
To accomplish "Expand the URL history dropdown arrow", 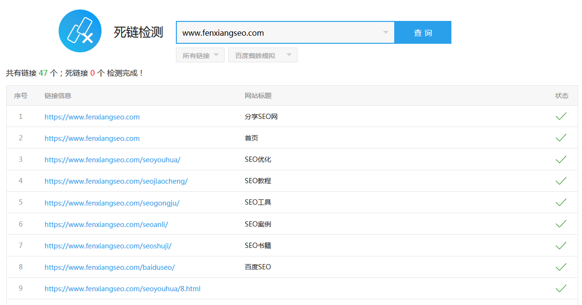I will tap(385, 32).
